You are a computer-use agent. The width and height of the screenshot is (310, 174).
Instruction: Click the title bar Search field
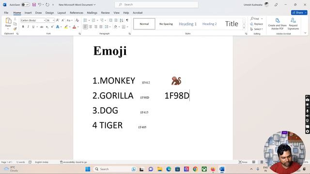(156, 4)
